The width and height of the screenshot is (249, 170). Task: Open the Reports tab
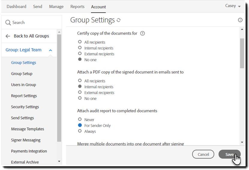tap(77, 7)
